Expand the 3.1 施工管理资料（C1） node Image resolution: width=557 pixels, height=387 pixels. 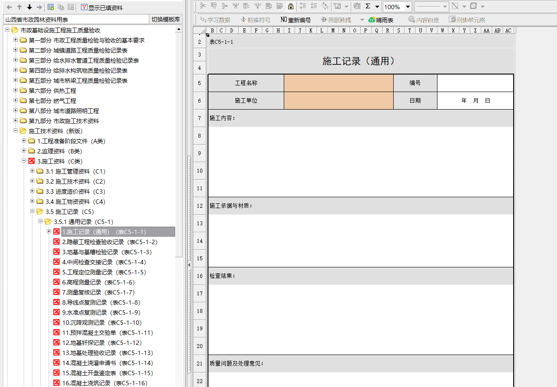tap(32, 171)
